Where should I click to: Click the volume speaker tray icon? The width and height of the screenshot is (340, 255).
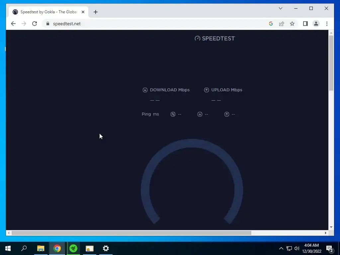tap(297, 248)
